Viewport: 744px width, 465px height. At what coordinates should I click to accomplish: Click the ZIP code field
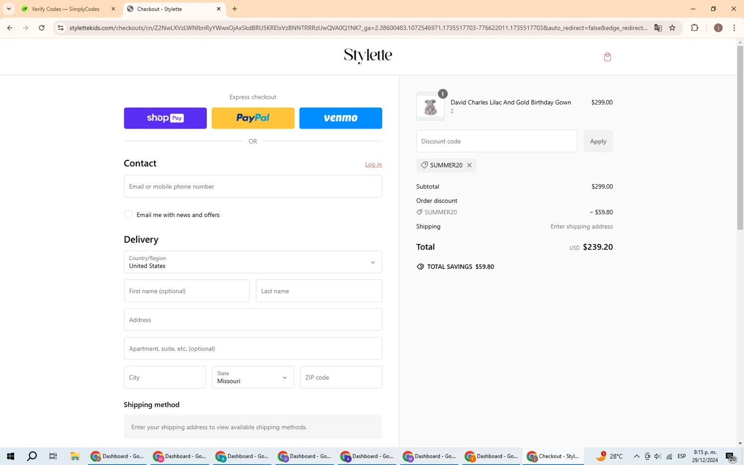click(341, 377)
